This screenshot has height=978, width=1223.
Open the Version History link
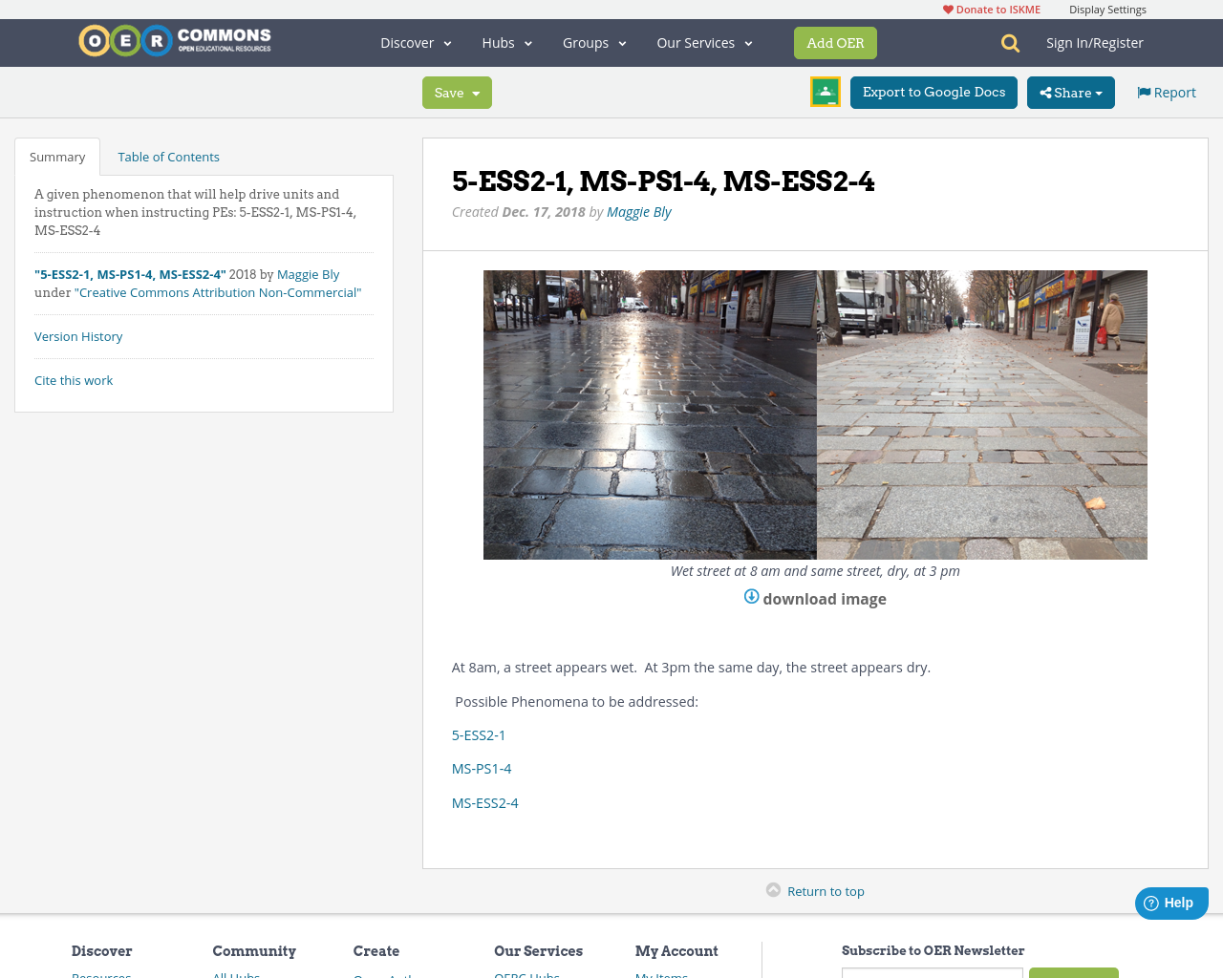click(x=78, y=336)
